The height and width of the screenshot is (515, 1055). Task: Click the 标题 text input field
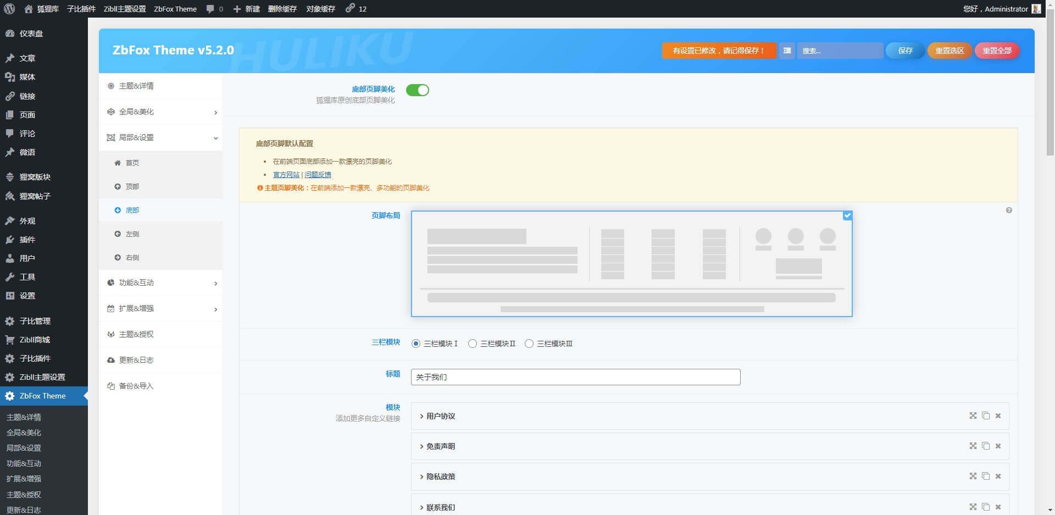pos(575,377)
